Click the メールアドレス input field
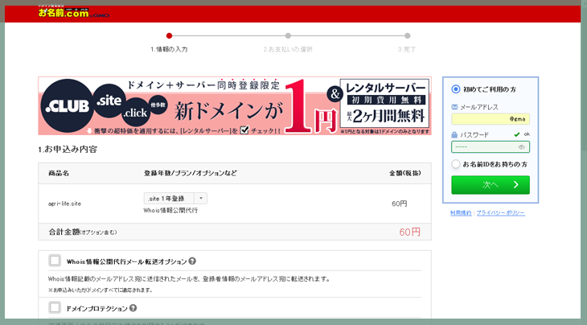This screenshot has height=325, width=587. tap(491, 119)
